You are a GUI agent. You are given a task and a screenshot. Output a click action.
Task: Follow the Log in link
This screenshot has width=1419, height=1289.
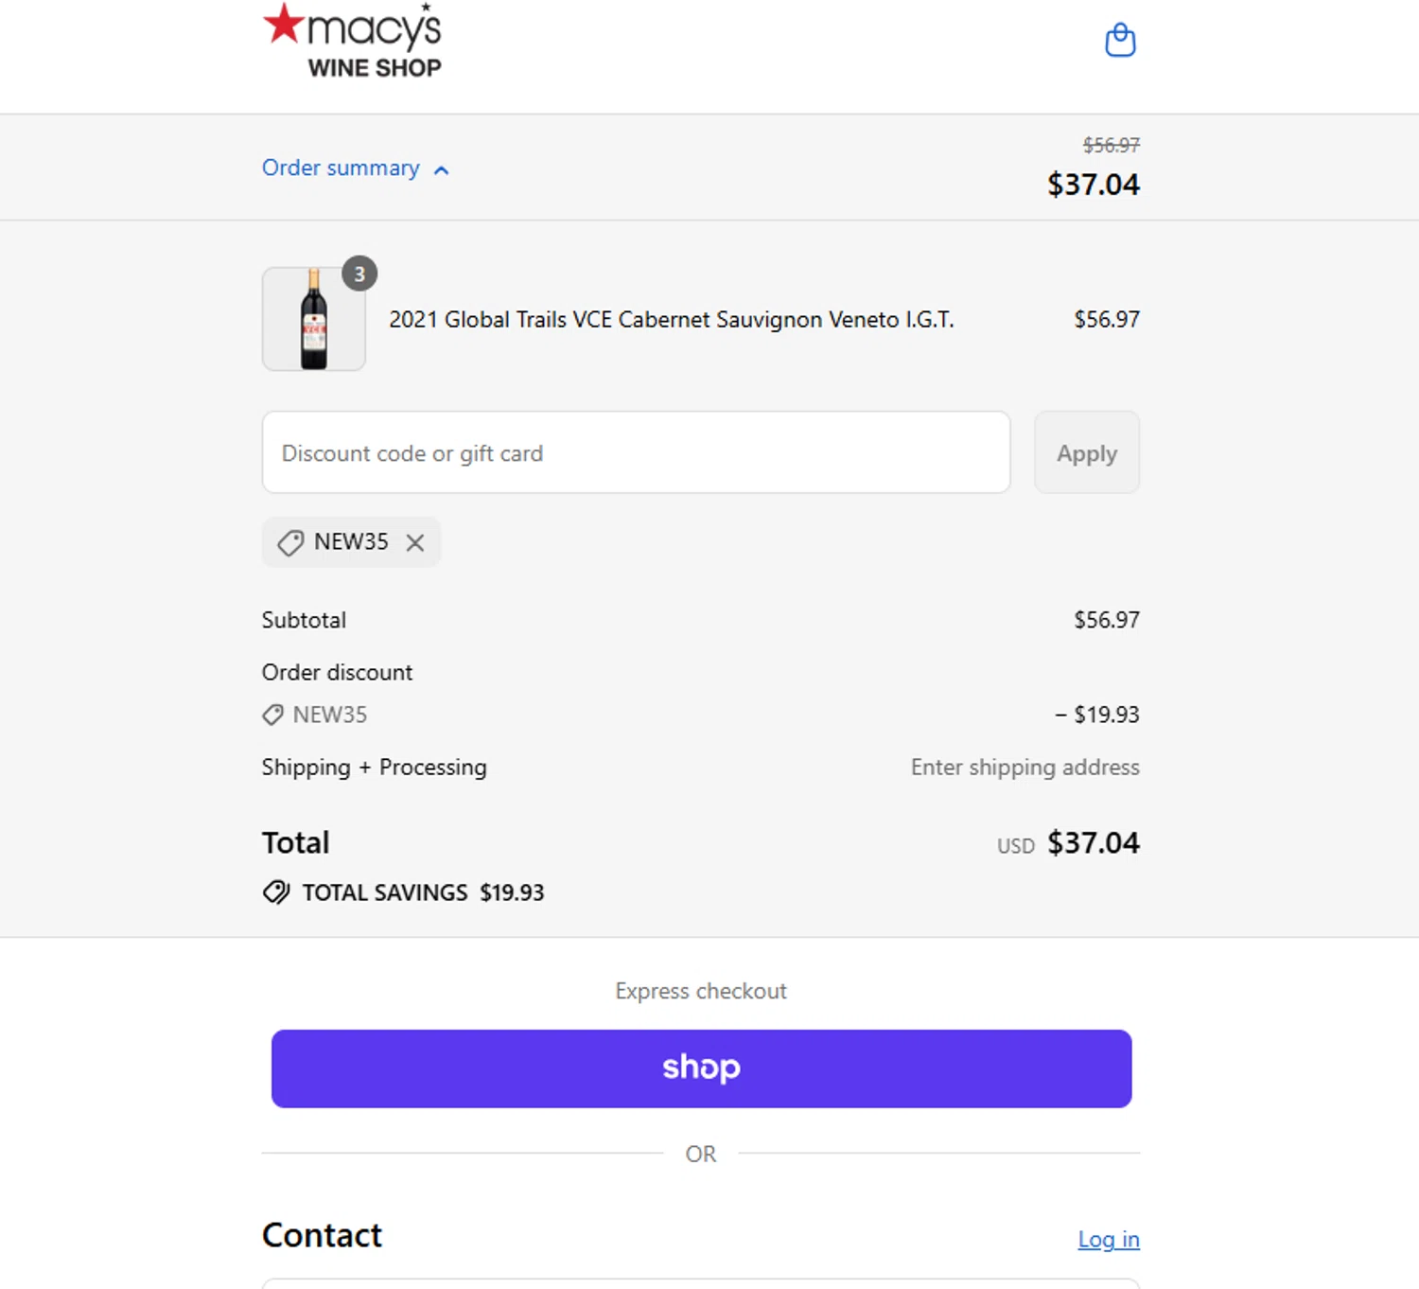click(x=1108, y=1239)
